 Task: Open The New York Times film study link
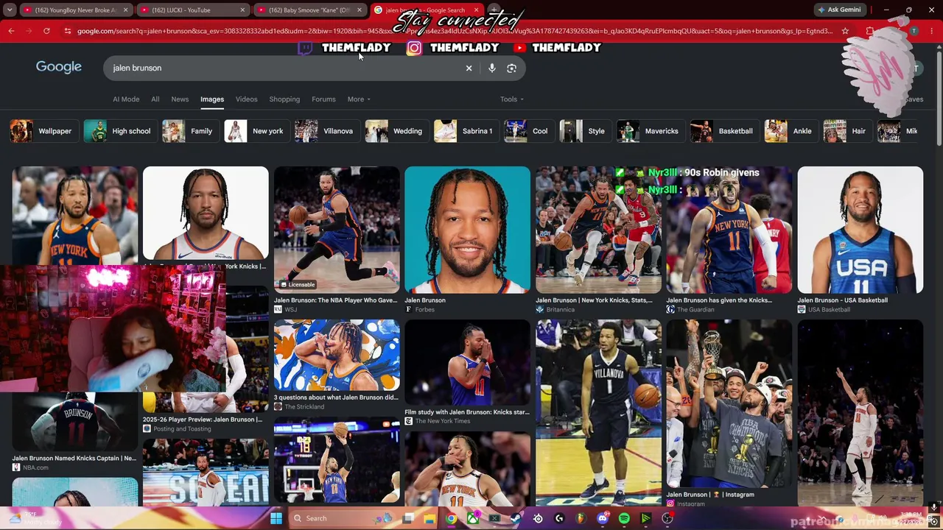coord(467,412)
